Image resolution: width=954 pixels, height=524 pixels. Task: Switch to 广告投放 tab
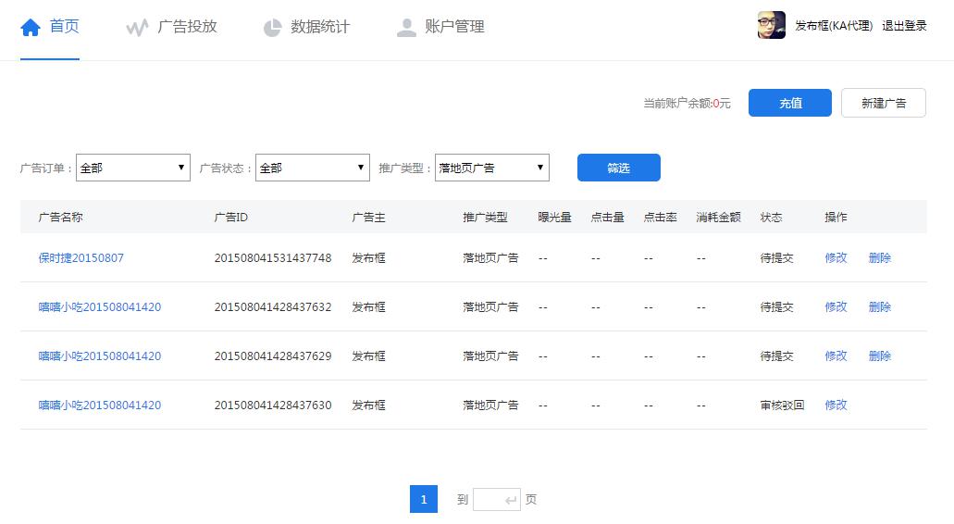coord(187,27)
